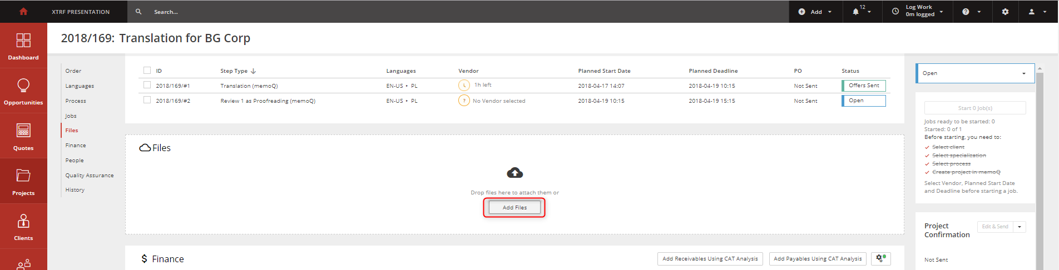1059x270 pixels.
Task: Click Add Receivables Using CAT Analysis
Action: pyautogui.click(x=710, y=259)
